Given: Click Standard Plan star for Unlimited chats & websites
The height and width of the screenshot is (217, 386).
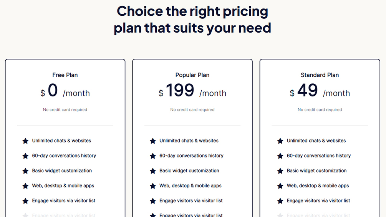Looking at the screenshot, I should [280, 141].
